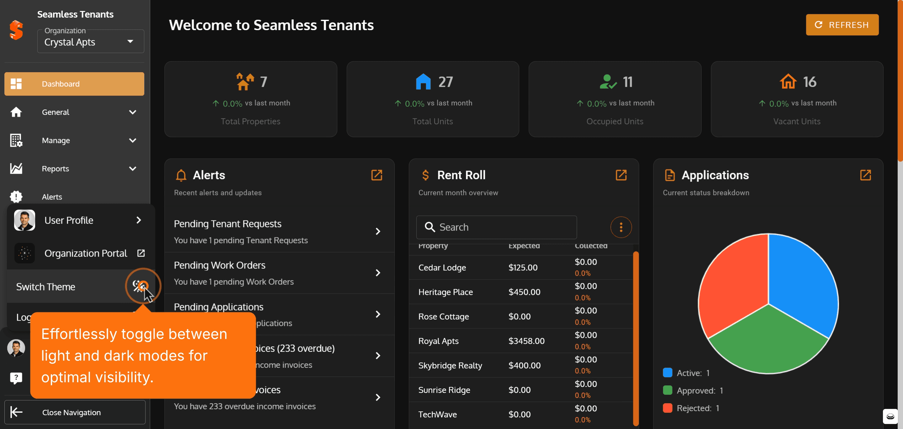This screenshot has height=429, width=903.
Task: Click the Rent Roll Search field
Action: click(496, 227)
